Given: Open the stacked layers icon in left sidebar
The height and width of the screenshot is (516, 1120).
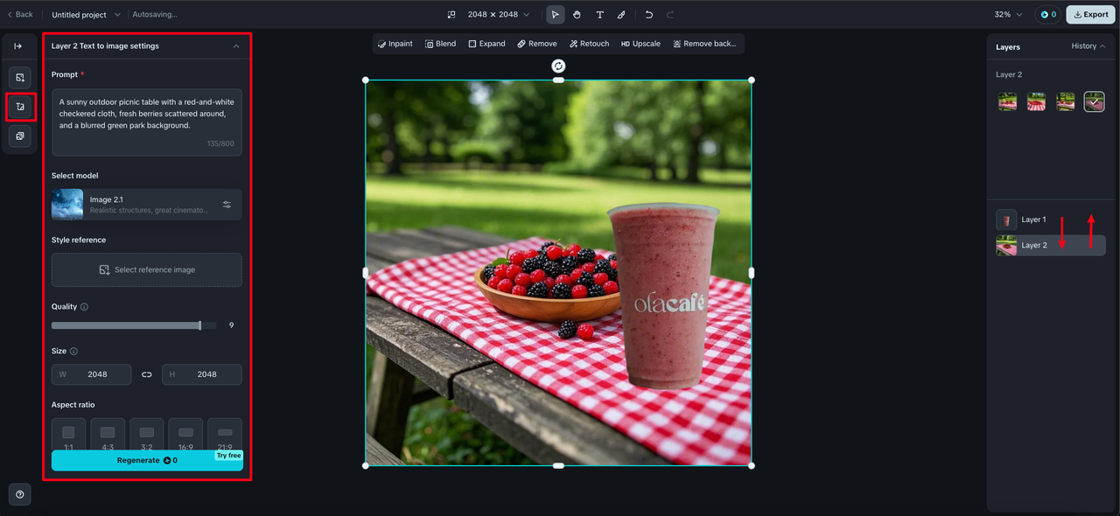Looking at the screenshot, I should click(x=20, y=136).
